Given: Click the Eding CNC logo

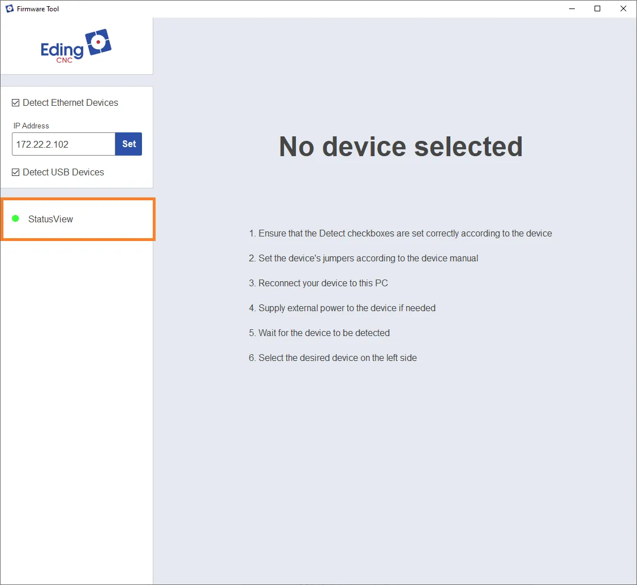Looking at the screenshot, I should click(x=76, y=46).
